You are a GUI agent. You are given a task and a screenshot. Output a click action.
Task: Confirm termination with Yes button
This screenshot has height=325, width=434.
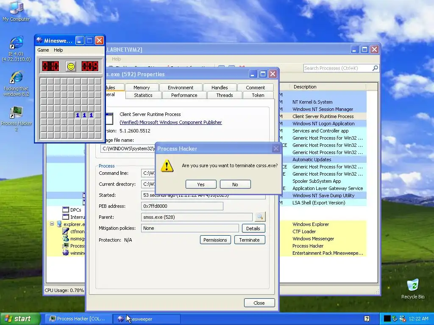click(x=201, y=185)
